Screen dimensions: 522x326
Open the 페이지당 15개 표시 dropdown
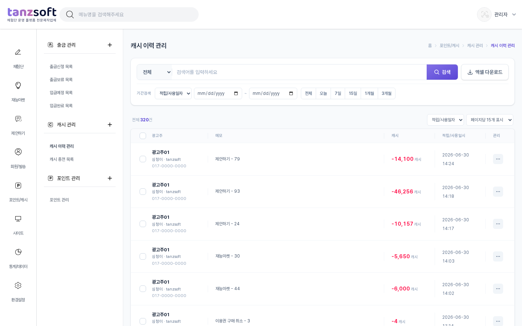(490, 120)
